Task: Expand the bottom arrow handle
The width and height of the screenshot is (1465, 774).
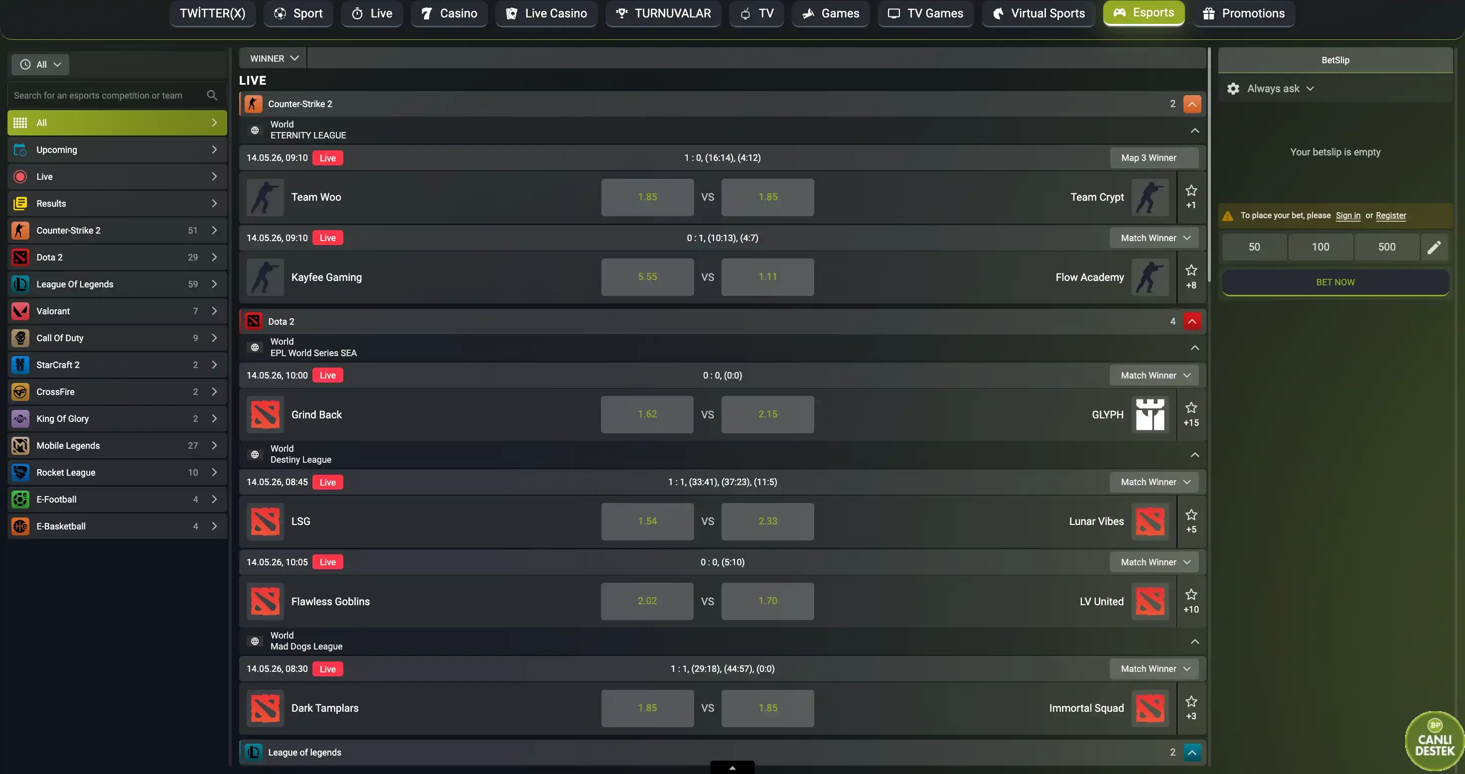Action: (732, 768)
